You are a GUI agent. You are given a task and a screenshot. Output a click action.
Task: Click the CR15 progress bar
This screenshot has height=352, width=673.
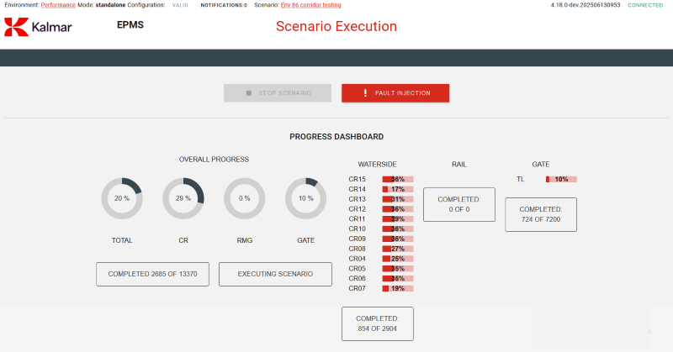tap(397, 179)
